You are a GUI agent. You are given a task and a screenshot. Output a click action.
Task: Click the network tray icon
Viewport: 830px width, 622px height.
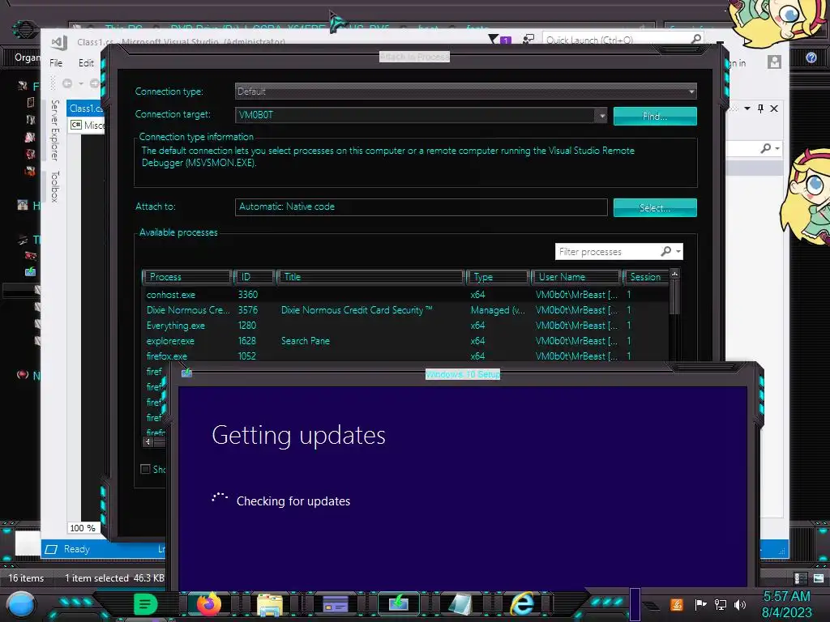tap(721, 604)
